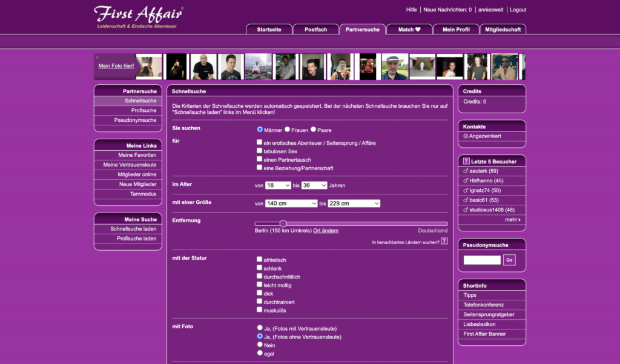Image resolution: width=620 pixels, height=364 pixels.
Task: Enable the durchschnittlich checkbox
Action: click(259, 276)
